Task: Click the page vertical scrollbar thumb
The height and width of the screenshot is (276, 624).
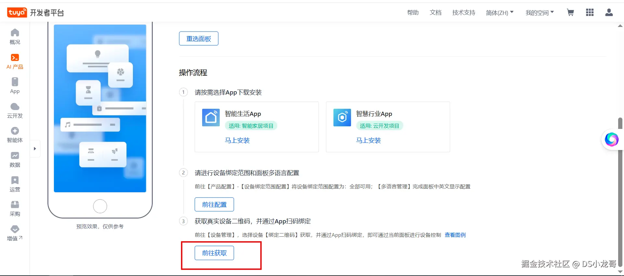Action: point(620,192)
